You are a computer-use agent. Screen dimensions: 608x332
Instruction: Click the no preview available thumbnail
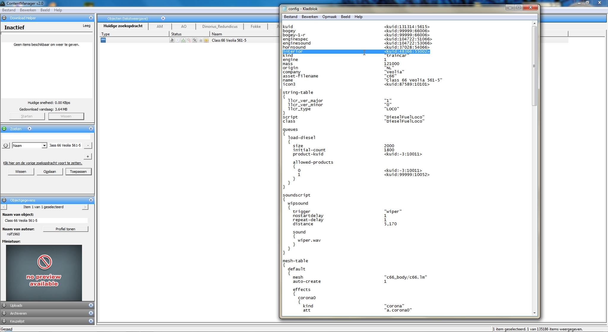pos(44,273)
